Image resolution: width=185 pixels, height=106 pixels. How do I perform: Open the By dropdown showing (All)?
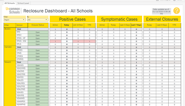point(37,20)
